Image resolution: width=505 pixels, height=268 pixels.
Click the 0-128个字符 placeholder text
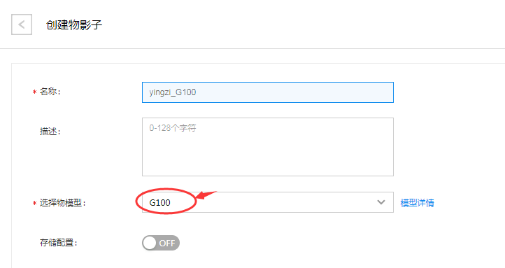coord(173,128)
